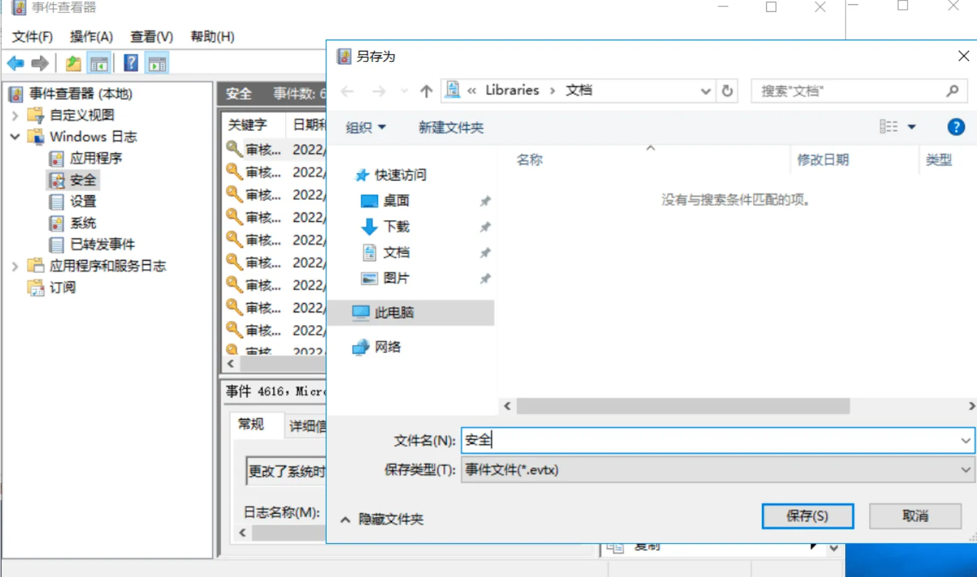Viewport: 977px width, 577px height.
Task: Refresh the folder view in 另存为 dialog
Action: click(727, 91)
